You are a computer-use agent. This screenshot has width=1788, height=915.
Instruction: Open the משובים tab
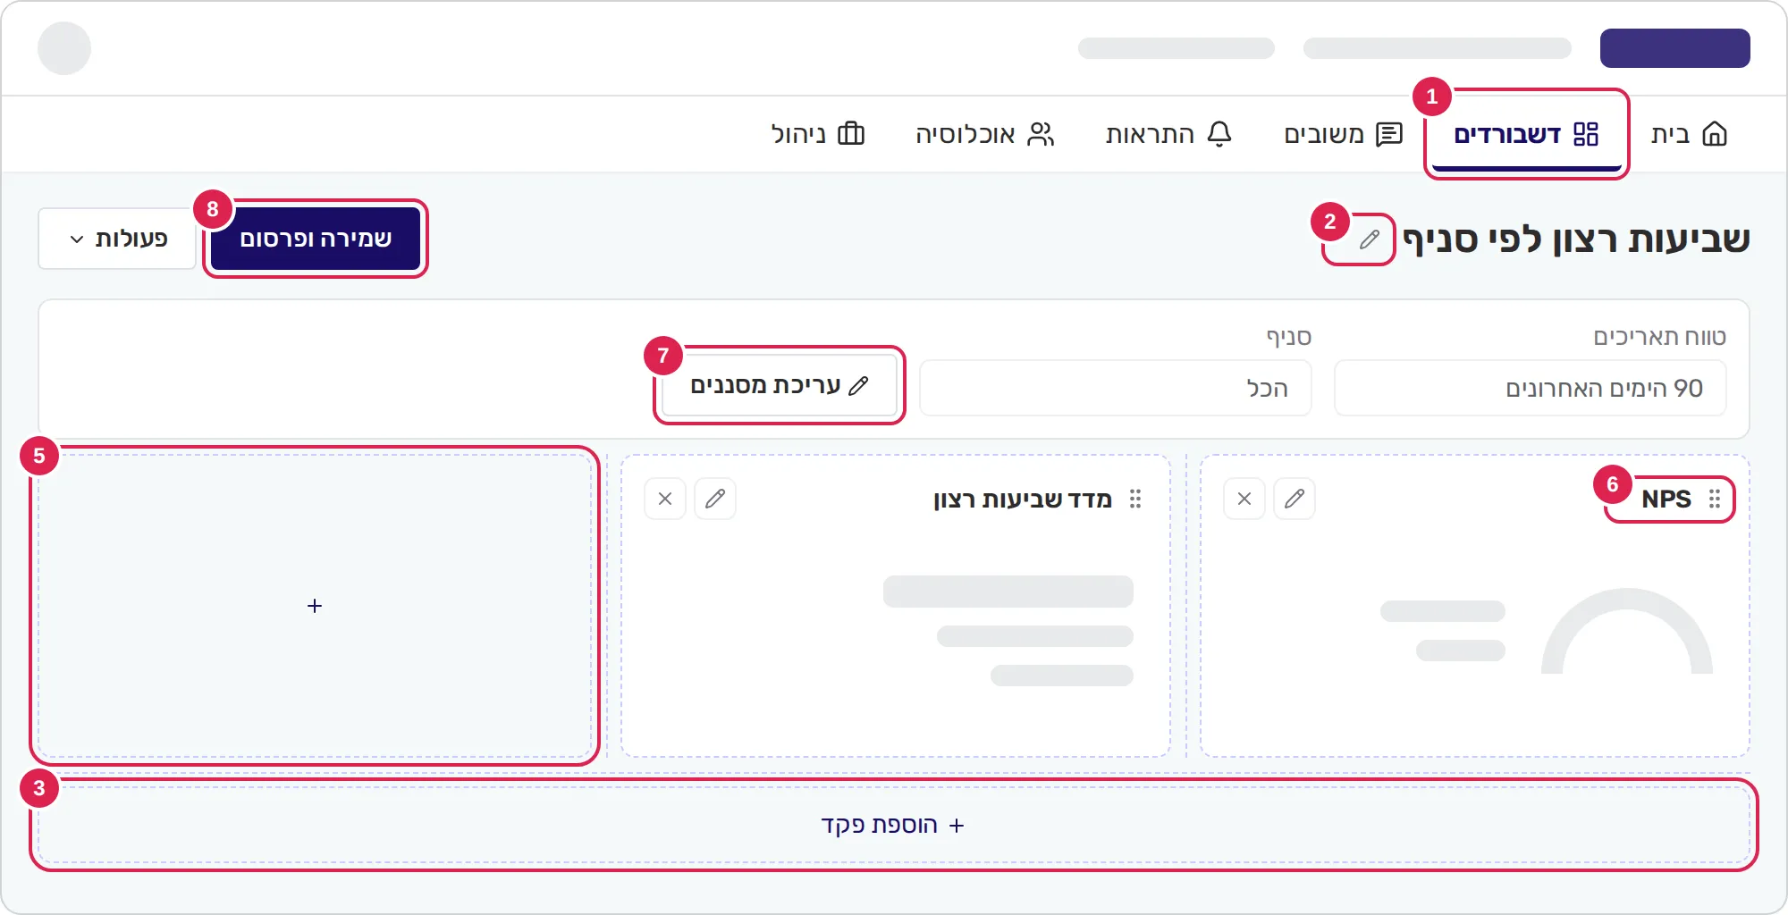click(x=1344, y=134)
